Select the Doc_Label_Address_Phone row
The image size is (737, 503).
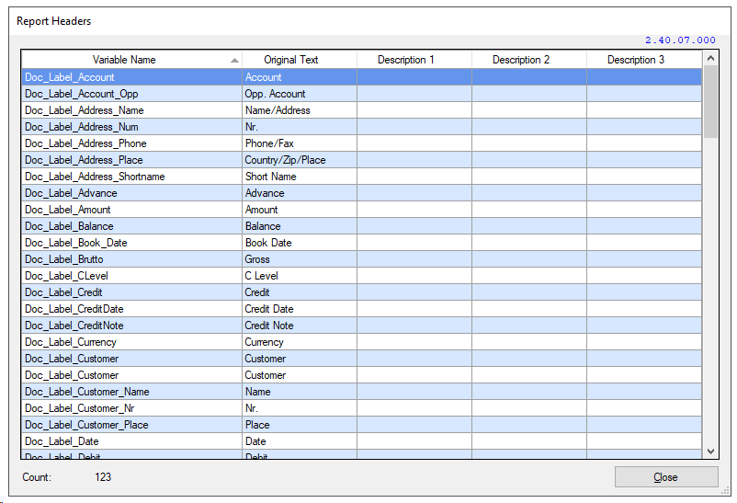361,143
